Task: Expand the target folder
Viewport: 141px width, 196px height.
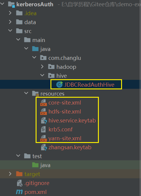Action: (x=10, y=174)
